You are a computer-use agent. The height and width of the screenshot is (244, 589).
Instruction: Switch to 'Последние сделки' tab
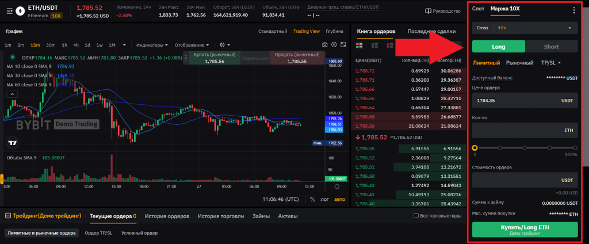point(431,31)
